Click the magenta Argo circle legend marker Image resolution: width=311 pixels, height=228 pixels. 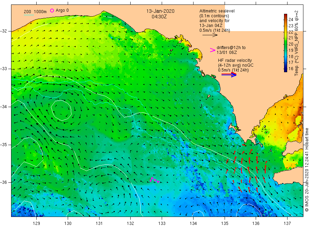click(x=52, y=10)
